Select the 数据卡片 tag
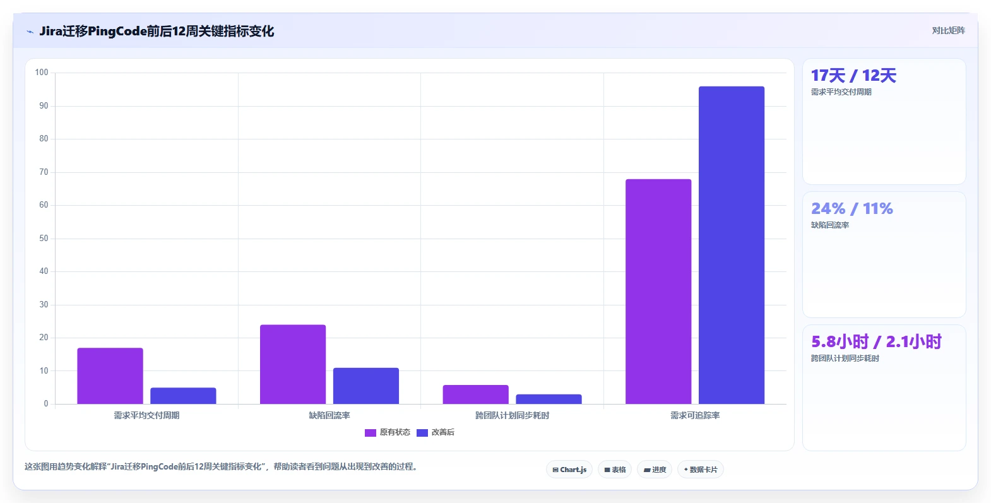Viewport: 991px width, 503px height. pos(701,470)
